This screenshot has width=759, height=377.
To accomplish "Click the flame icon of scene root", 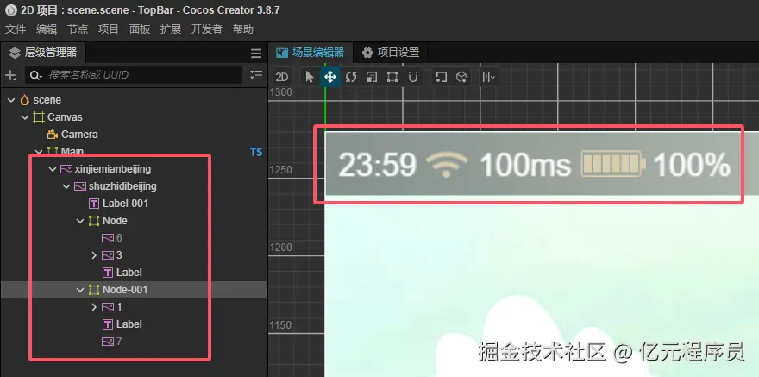I will pyautogui.click(x=25, y=100).
